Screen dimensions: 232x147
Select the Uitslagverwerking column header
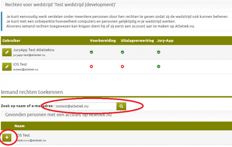[137, 41]
